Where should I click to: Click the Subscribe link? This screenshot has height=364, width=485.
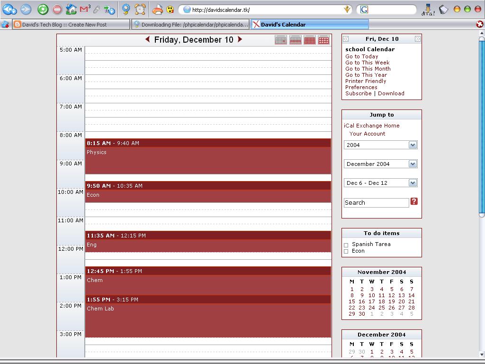click(x=358, y=93)
